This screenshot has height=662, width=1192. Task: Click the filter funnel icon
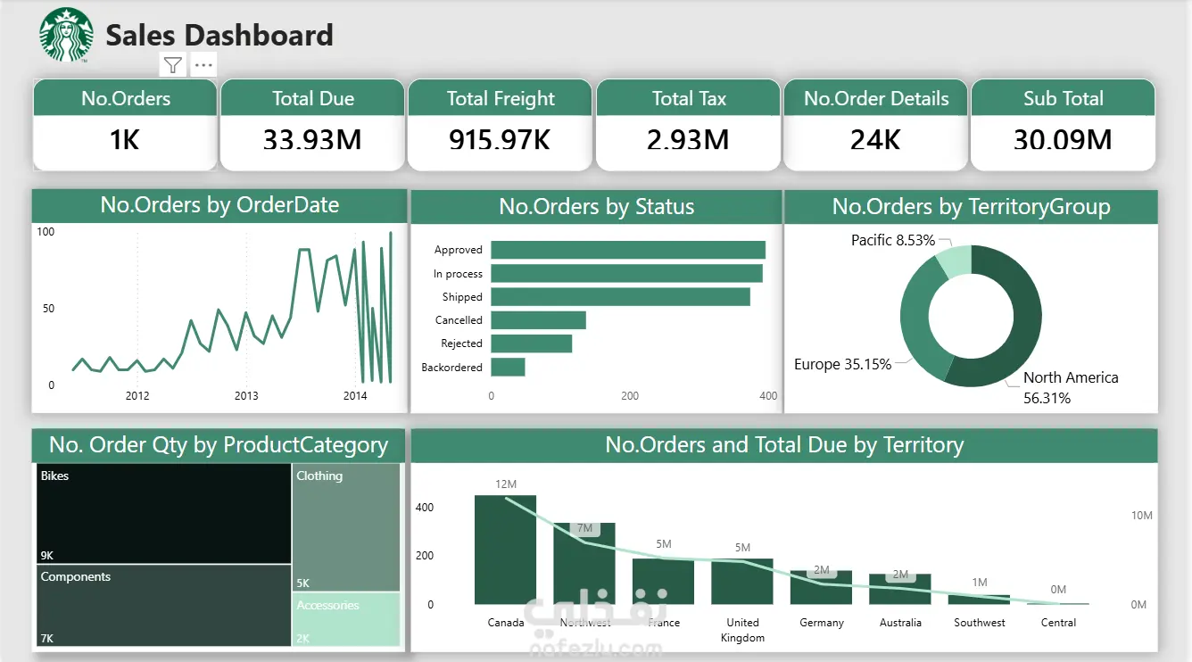click(173, 65)
